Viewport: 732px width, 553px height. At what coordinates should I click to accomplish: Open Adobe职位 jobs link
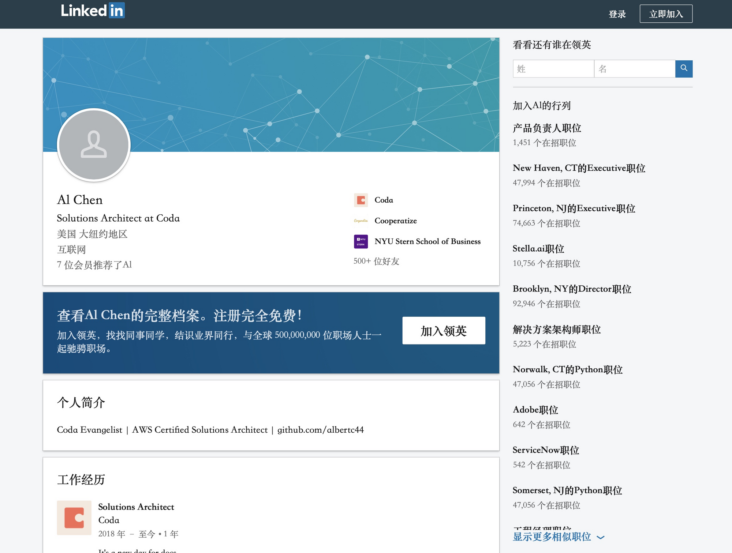(535, 410)
